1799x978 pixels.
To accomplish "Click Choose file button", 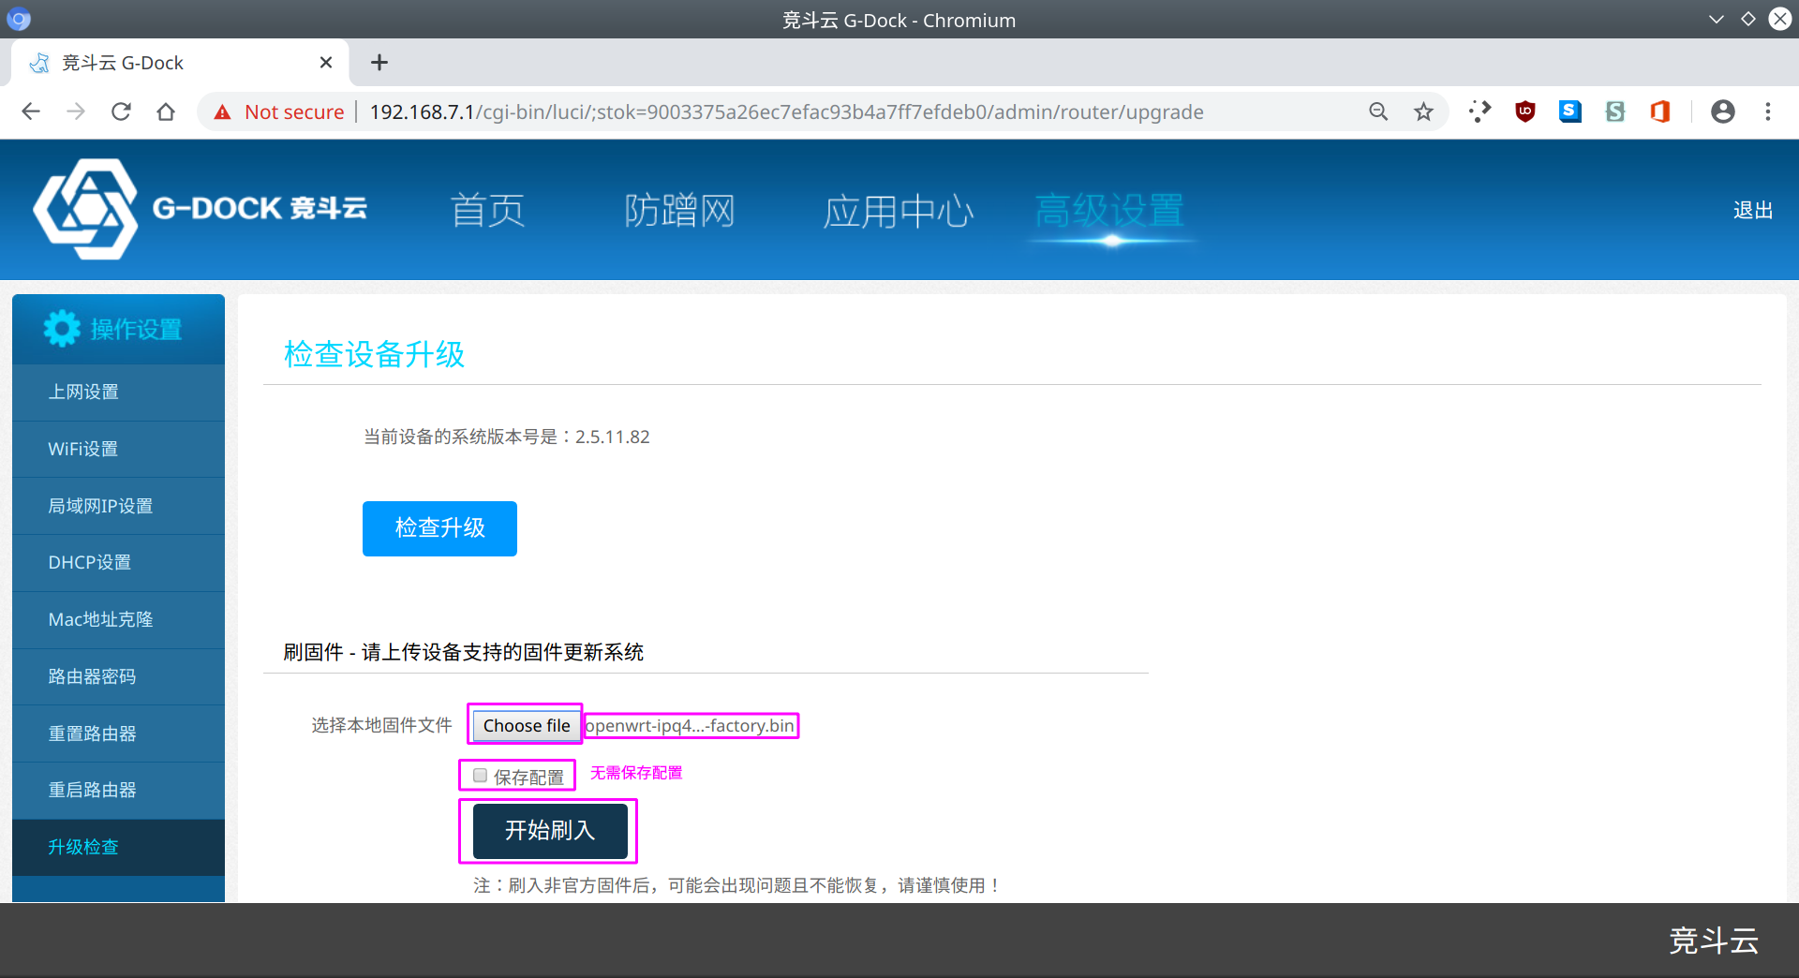I will point(526,726).
